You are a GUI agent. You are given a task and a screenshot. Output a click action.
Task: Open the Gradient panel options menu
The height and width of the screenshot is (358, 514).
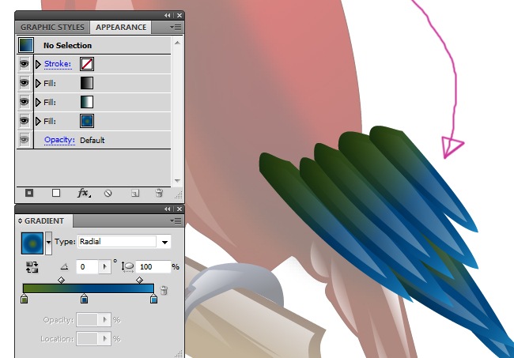coord(176,220)
